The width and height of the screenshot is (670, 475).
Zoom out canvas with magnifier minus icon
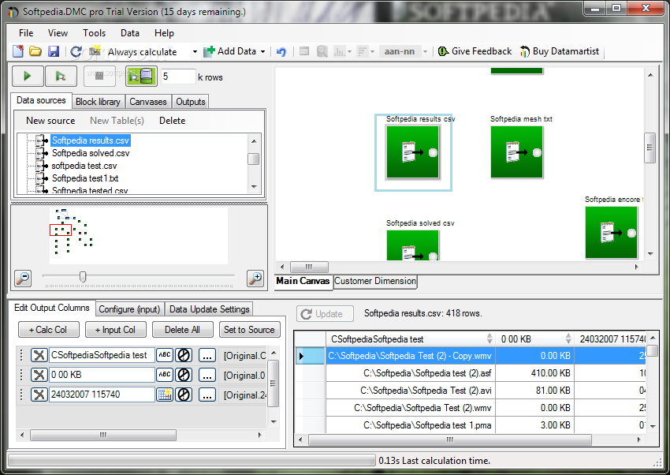[x=23, y=279]
